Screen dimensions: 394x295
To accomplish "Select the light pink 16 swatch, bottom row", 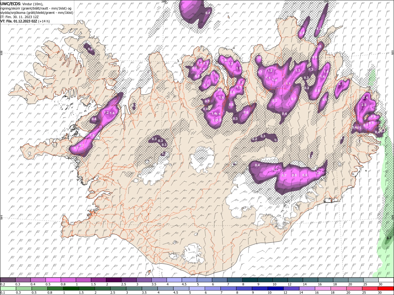I will point(323,289).
